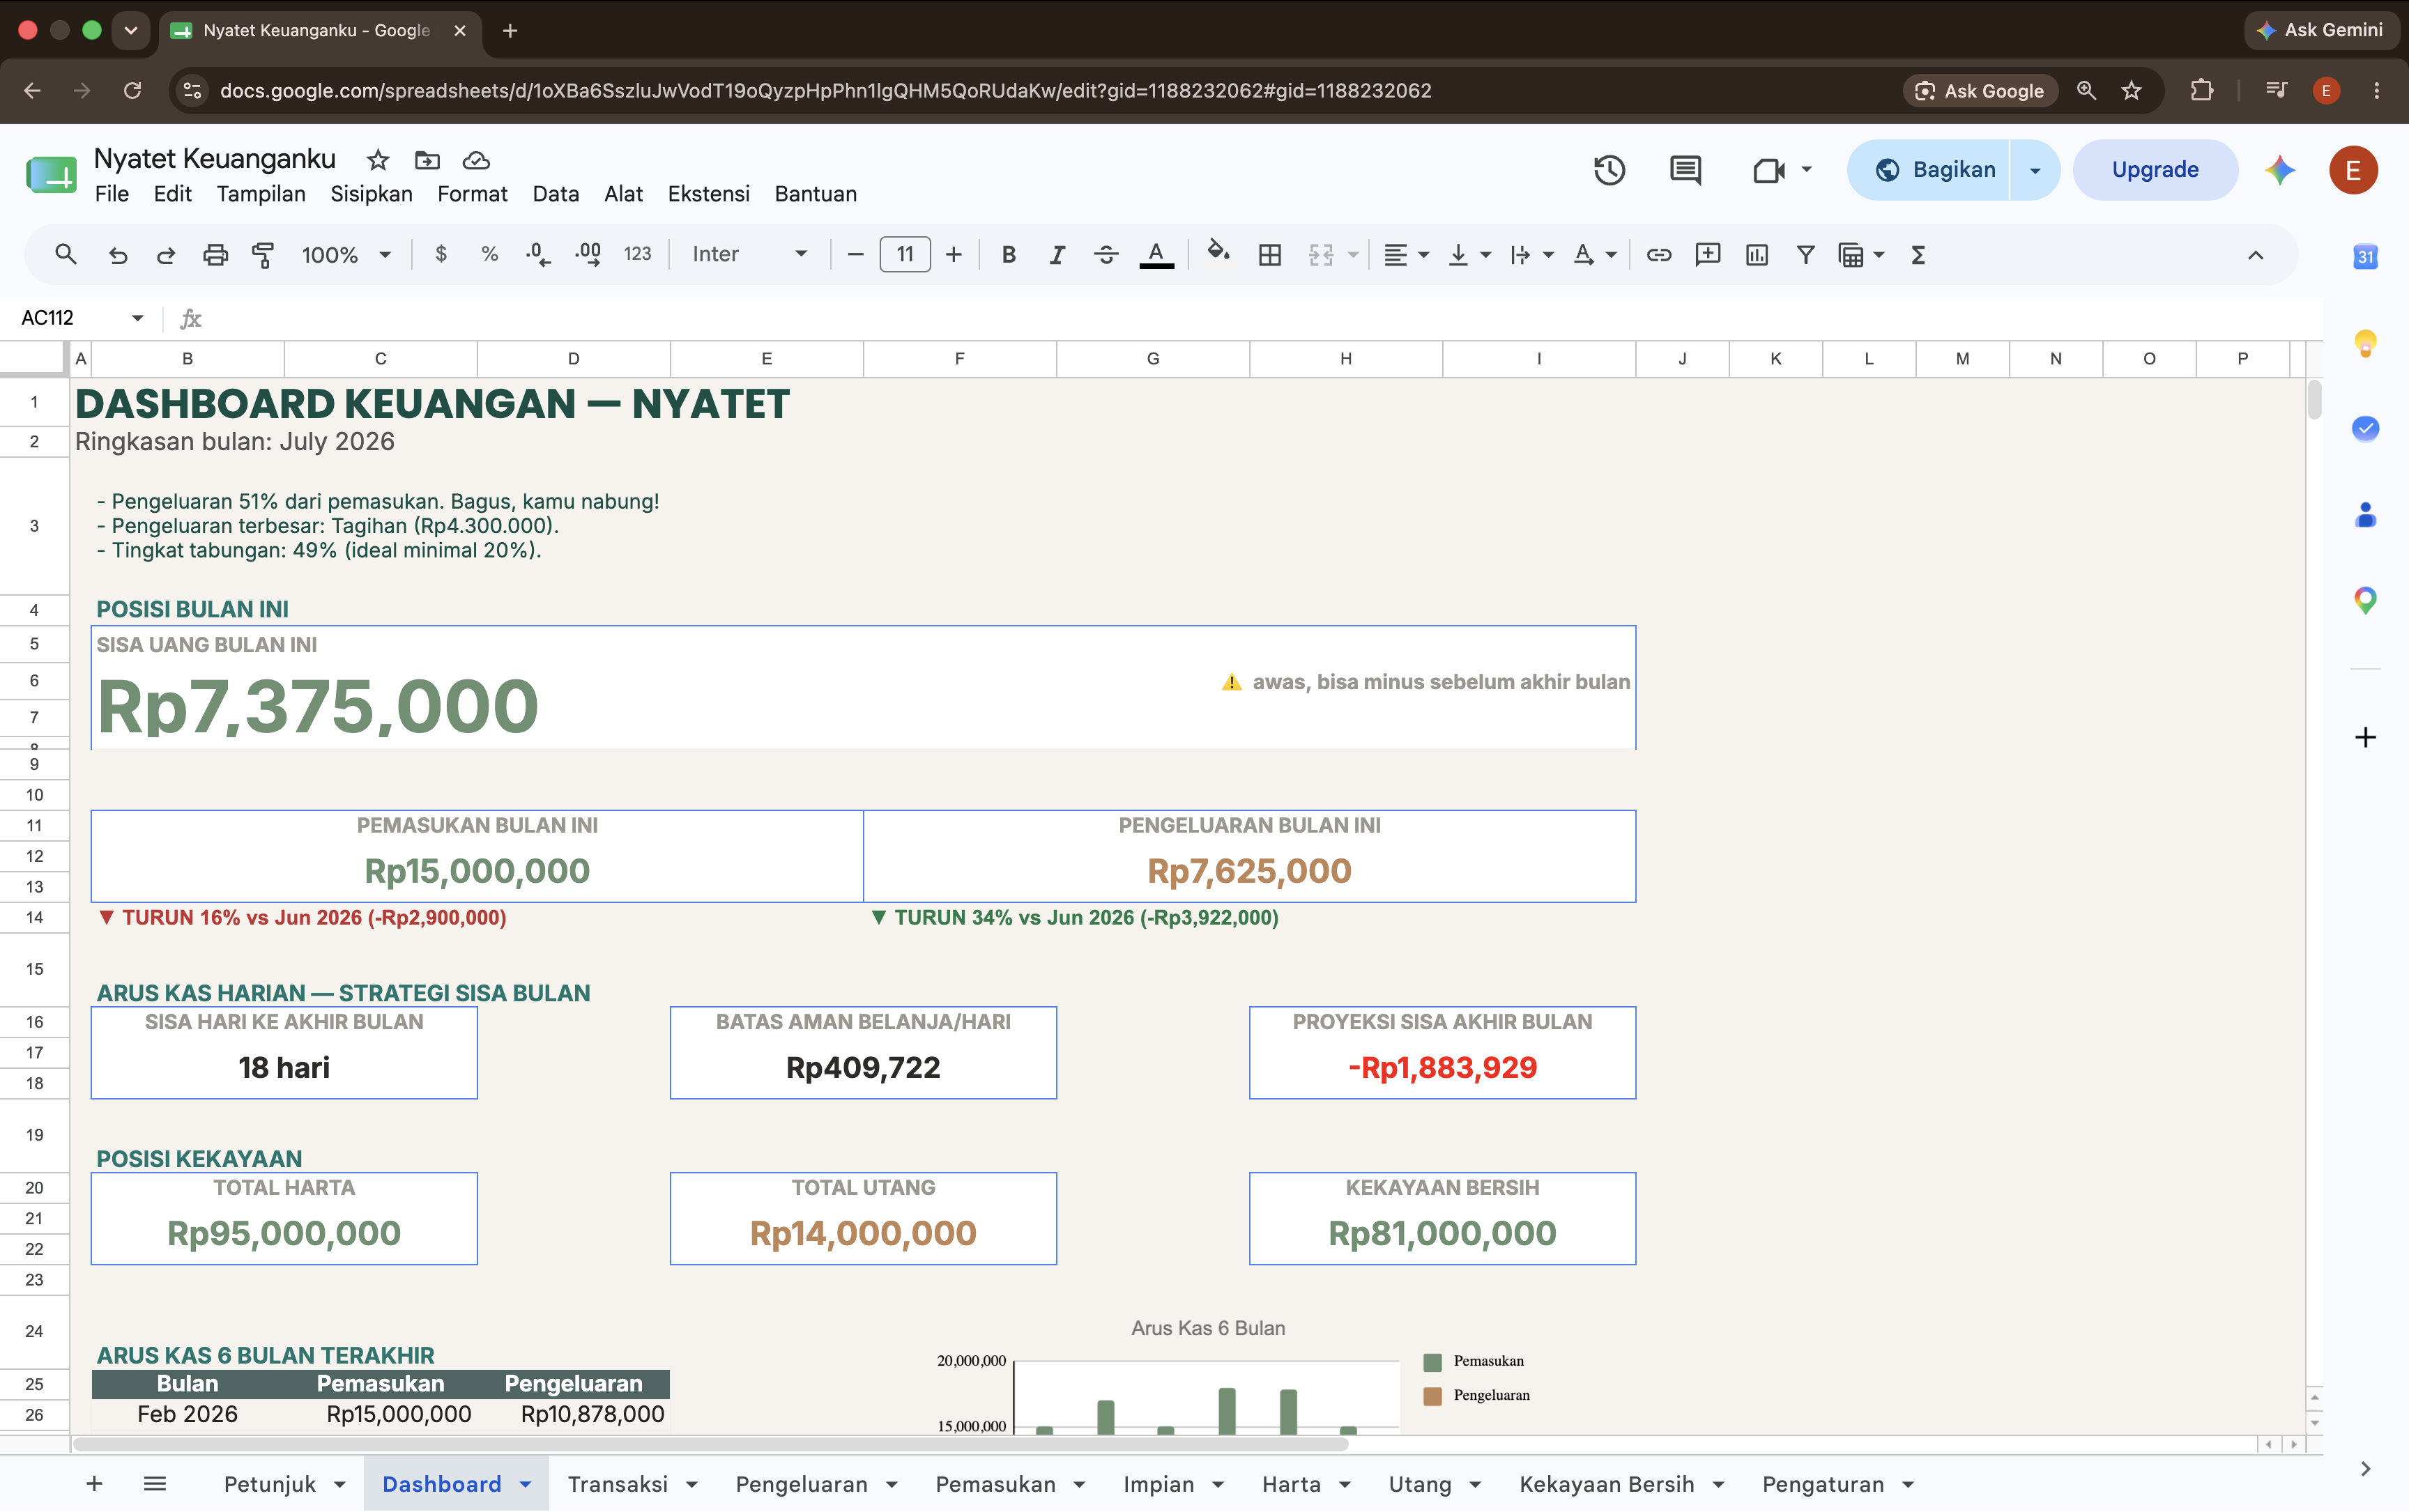Click the Ask Gemini button
2409x1512 pixels.
2321,30
